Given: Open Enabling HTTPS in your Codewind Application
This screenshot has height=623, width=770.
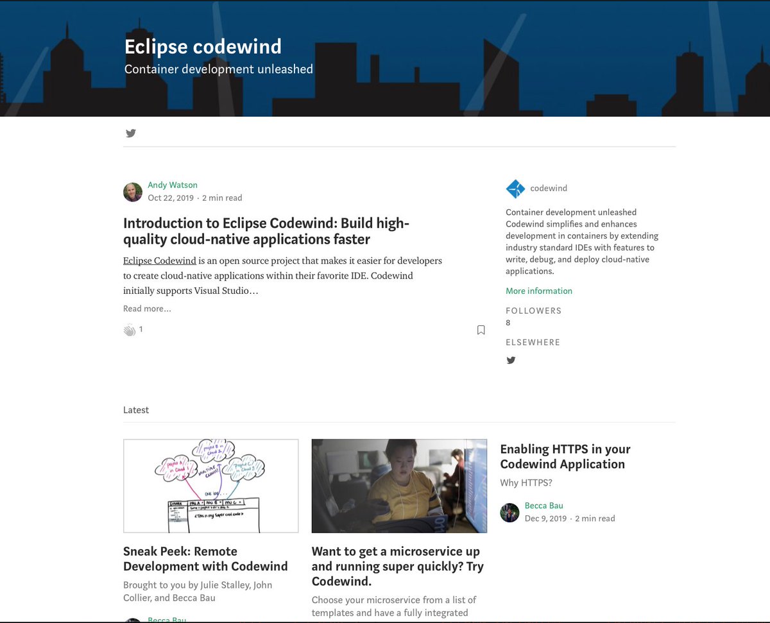Looking at the screenshot, I should [565, 457].
